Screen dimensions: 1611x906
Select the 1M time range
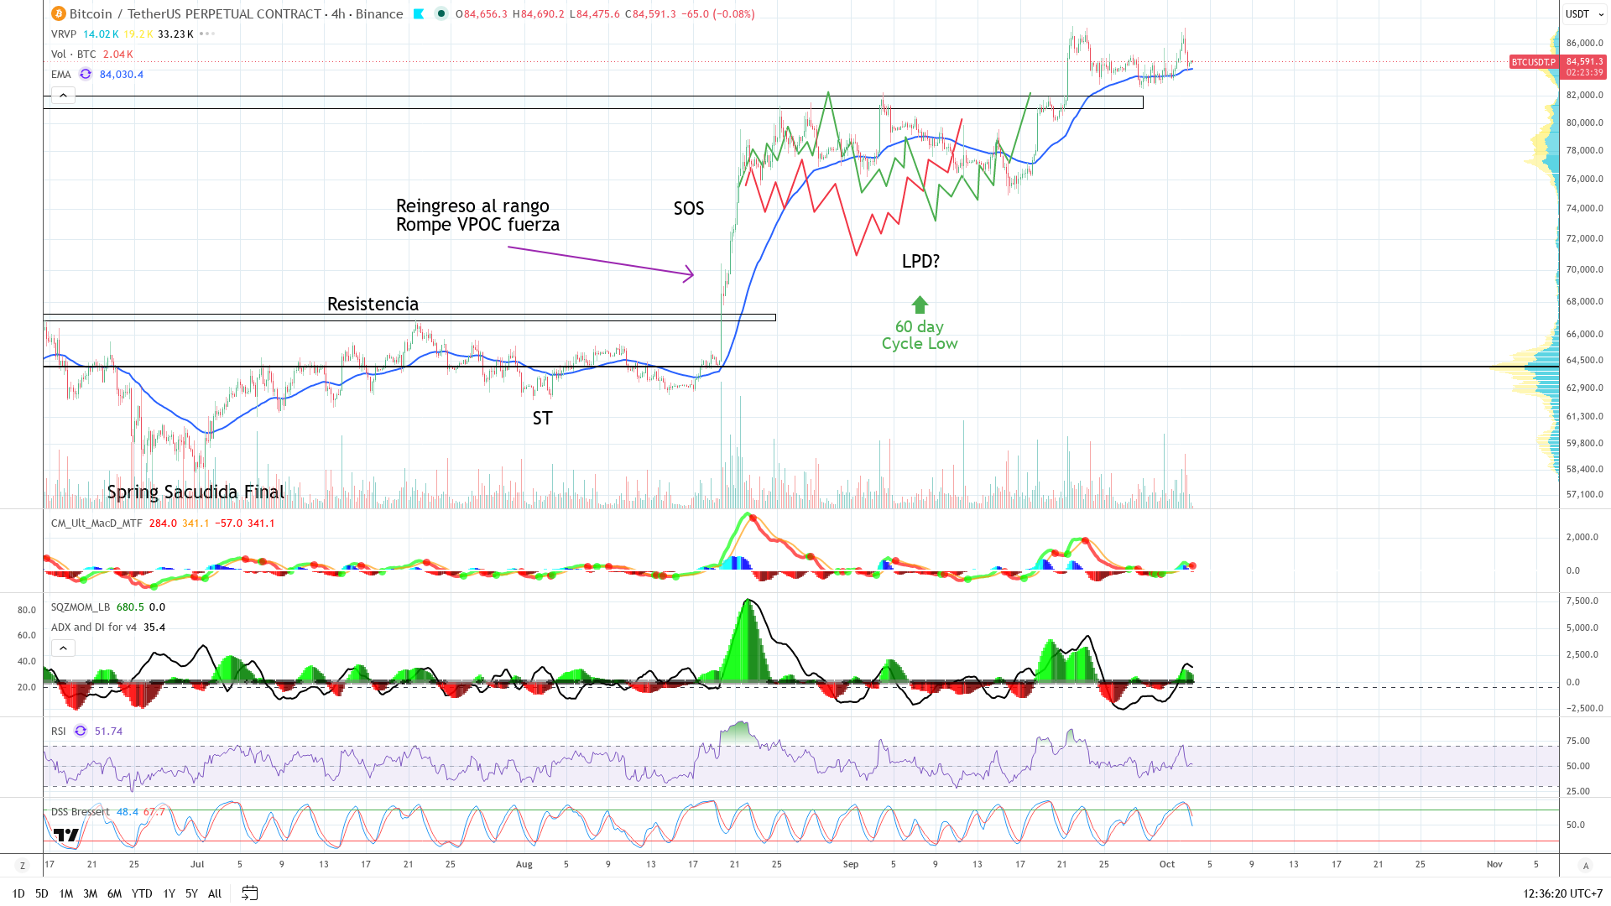point(65,893)
